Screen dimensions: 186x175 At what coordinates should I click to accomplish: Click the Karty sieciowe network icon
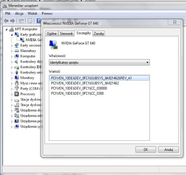click(17, 45)
